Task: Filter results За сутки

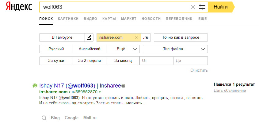Action: [x=56, y=61]
